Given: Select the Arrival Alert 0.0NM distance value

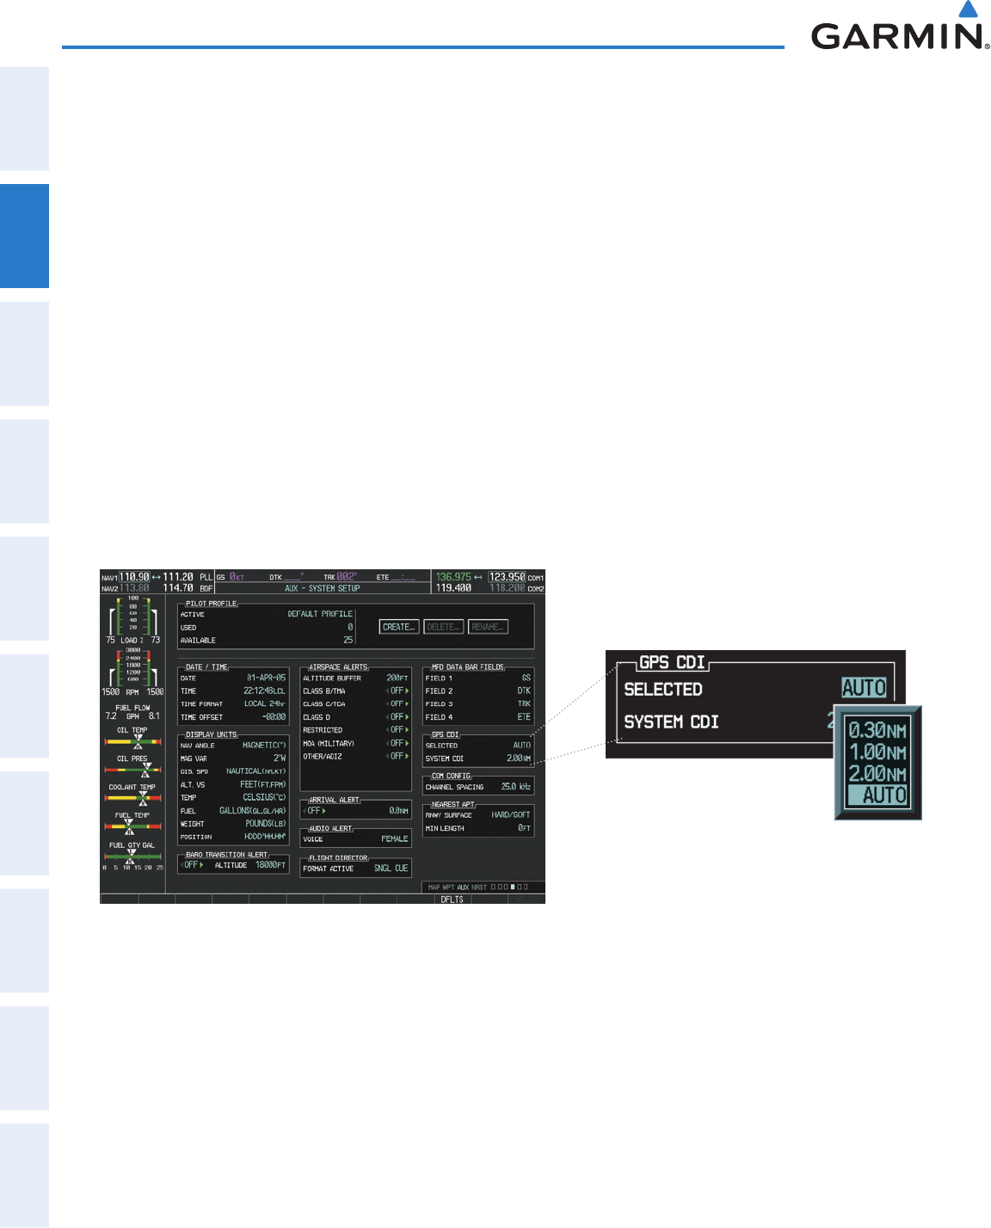Looking at the screenshot, I should click(398, 810).
